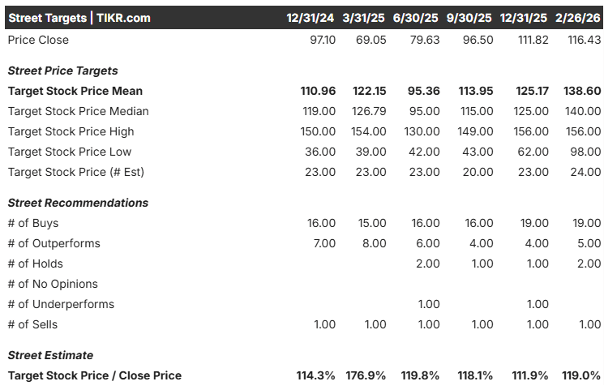Select the 2/26/26 column header
Viewport: 604px width, 390px height.
point(578,18)
